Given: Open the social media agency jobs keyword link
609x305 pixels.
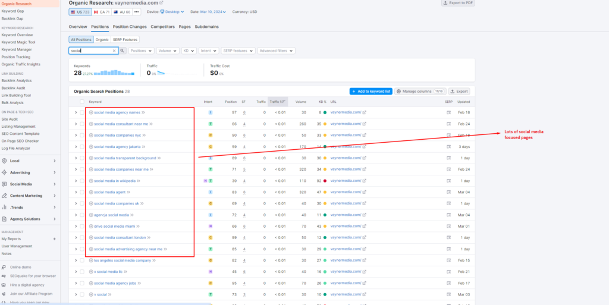Looking at the screenshot, I should click(x=115, y=283).
